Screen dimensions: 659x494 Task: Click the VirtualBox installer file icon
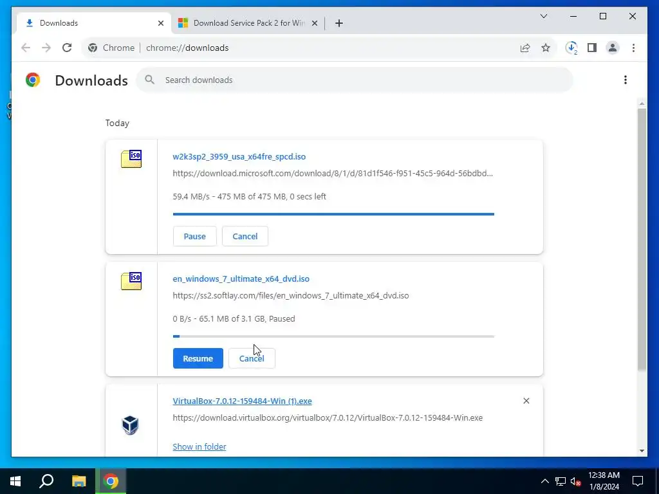click(x=130, y=425)
